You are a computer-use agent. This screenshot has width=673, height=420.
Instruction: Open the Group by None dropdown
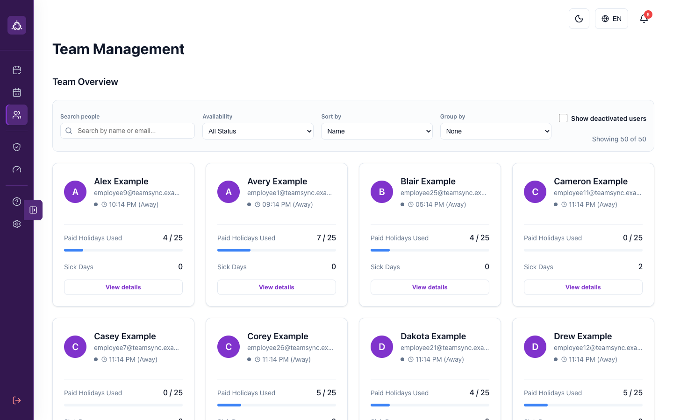tap(496, 131)
